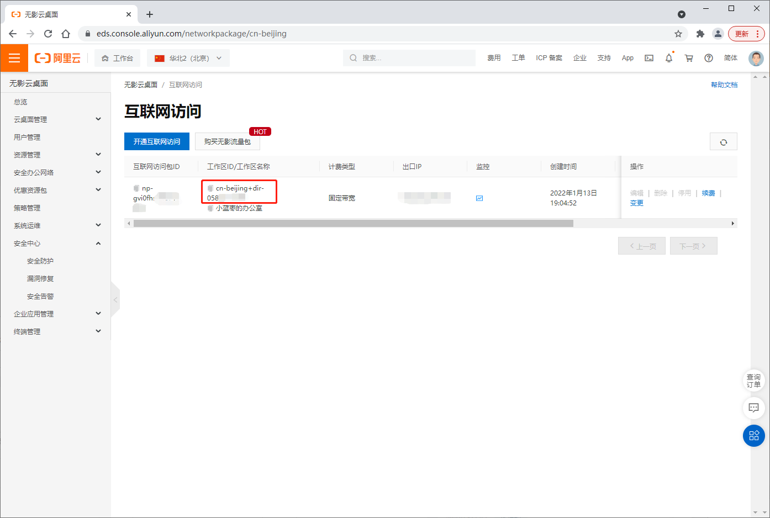Image resolution: width=770 pixels, height=518 pixels.
Task: Open the 支持 top menu
Action: pyautogui.click(x=604, y=58)
